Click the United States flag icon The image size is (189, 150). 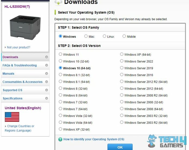point(12,117)
